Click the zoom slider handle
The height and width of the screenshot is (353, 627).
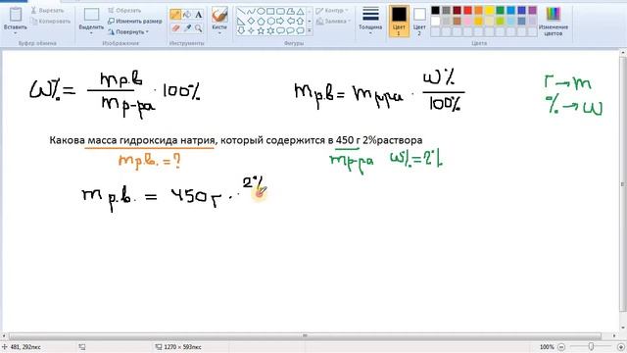coord(591,346)
